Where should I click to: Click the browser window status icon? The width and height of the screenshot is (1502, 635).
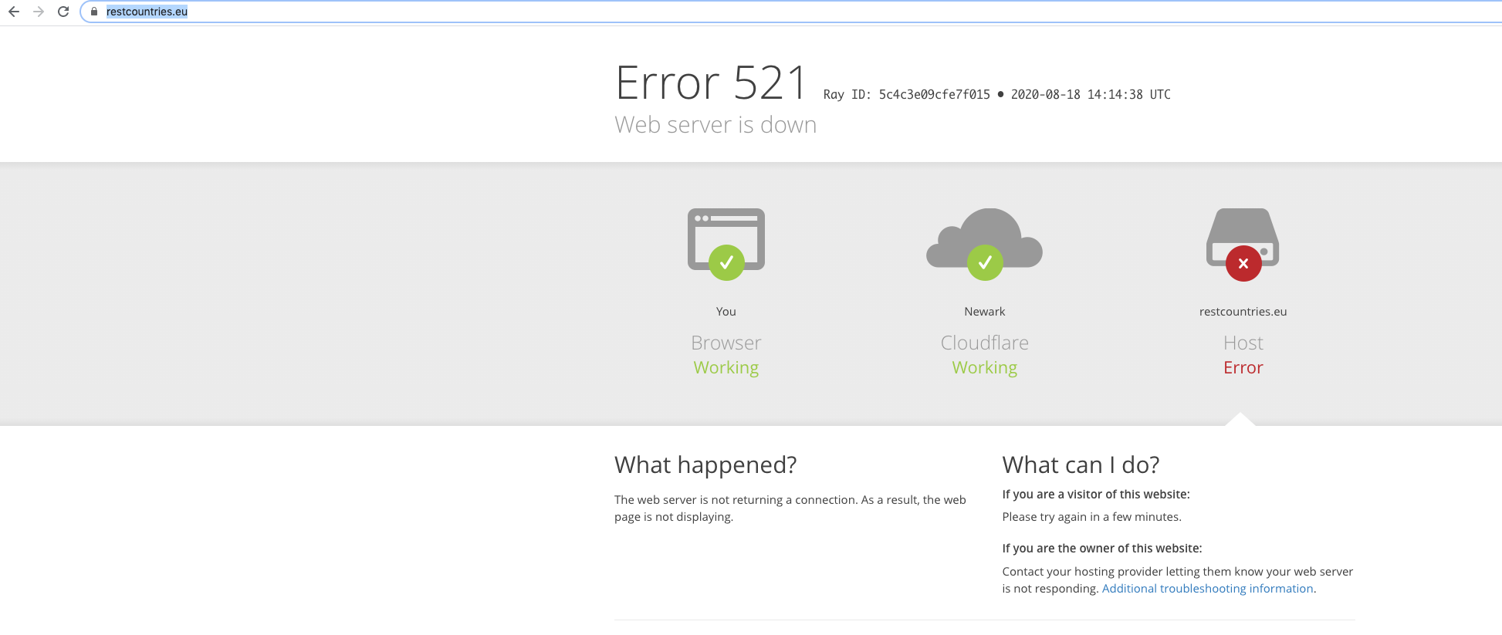(726, 244)
